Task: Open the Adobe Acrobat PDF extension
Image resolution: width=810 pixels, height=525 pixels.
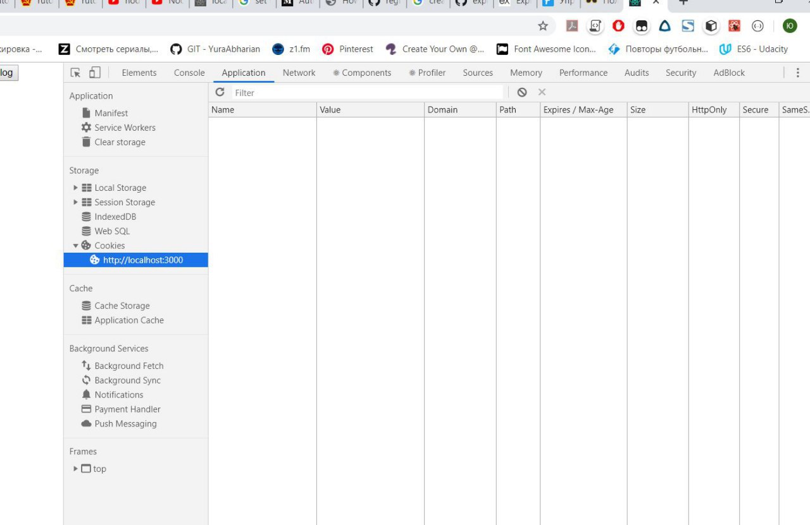Action: [572, 26]
